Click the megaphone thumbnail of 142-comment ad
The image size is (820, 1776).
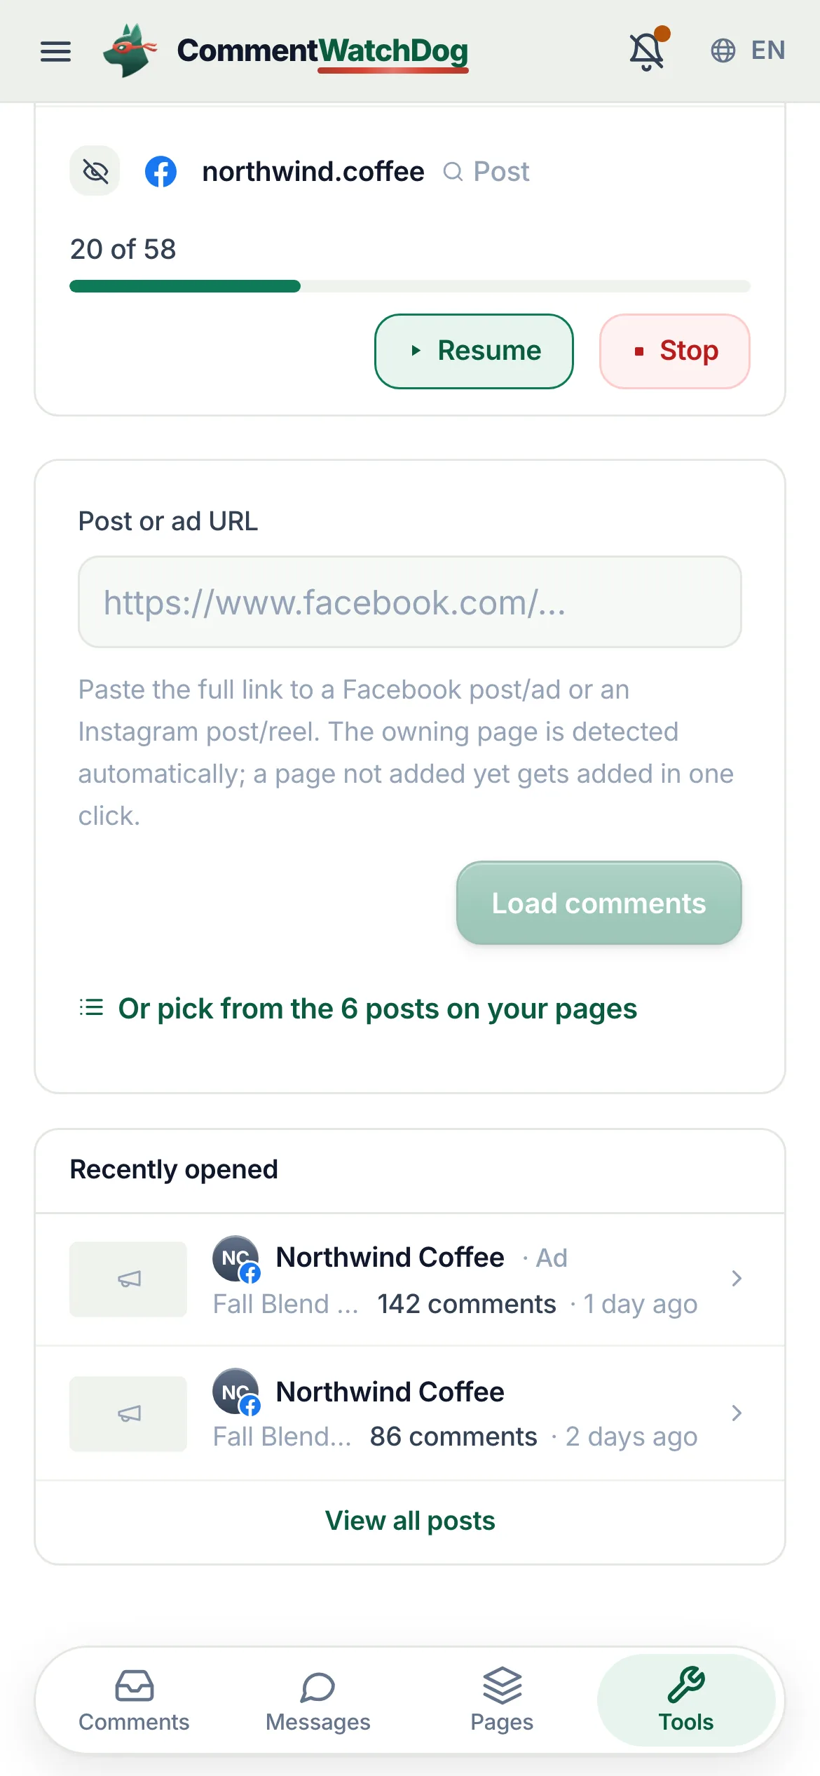pyautogui.click(x=128, y=1279)
